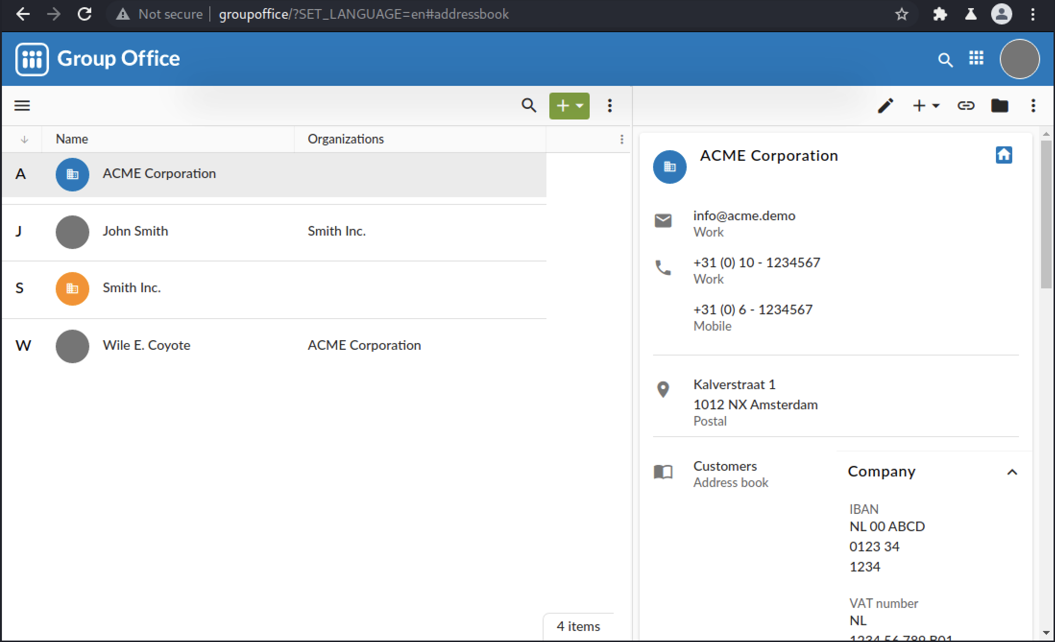Viewport: 1055px width, 642px height.
Task: Open column settings dots in header
Action: coord(622,139)
